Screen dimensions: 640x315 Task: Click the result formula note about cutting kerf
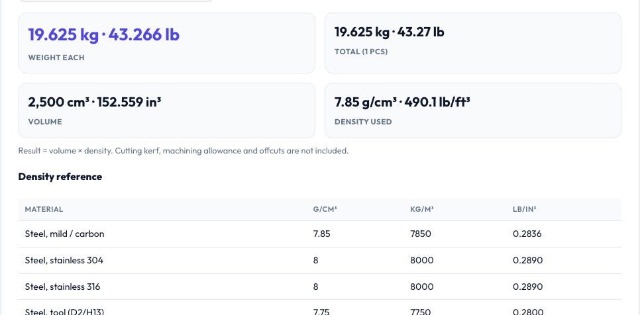(x=184, y=151)
